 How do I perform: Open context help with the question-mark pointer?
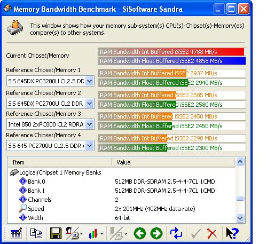(x=232, y=233)
